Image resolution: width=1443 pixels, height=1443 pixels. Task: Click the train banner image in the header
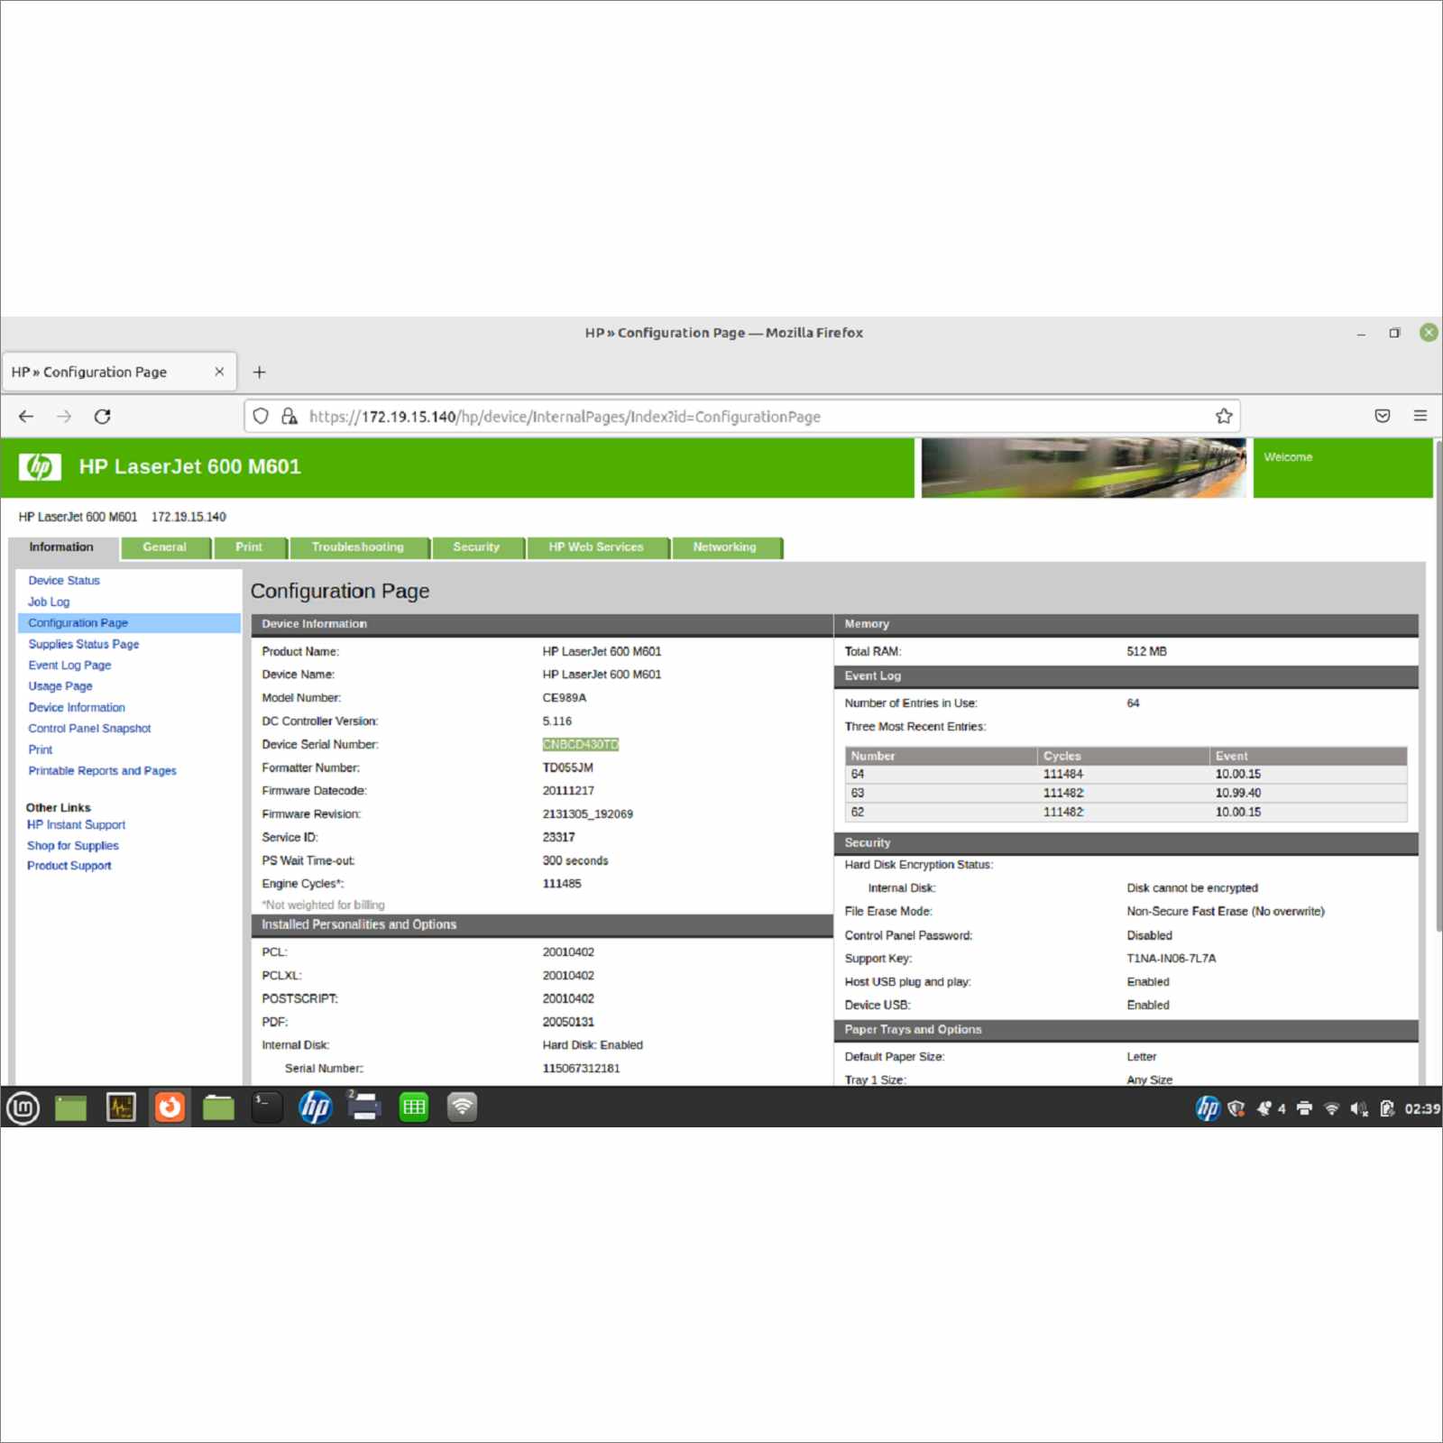tap(1083, 467)
